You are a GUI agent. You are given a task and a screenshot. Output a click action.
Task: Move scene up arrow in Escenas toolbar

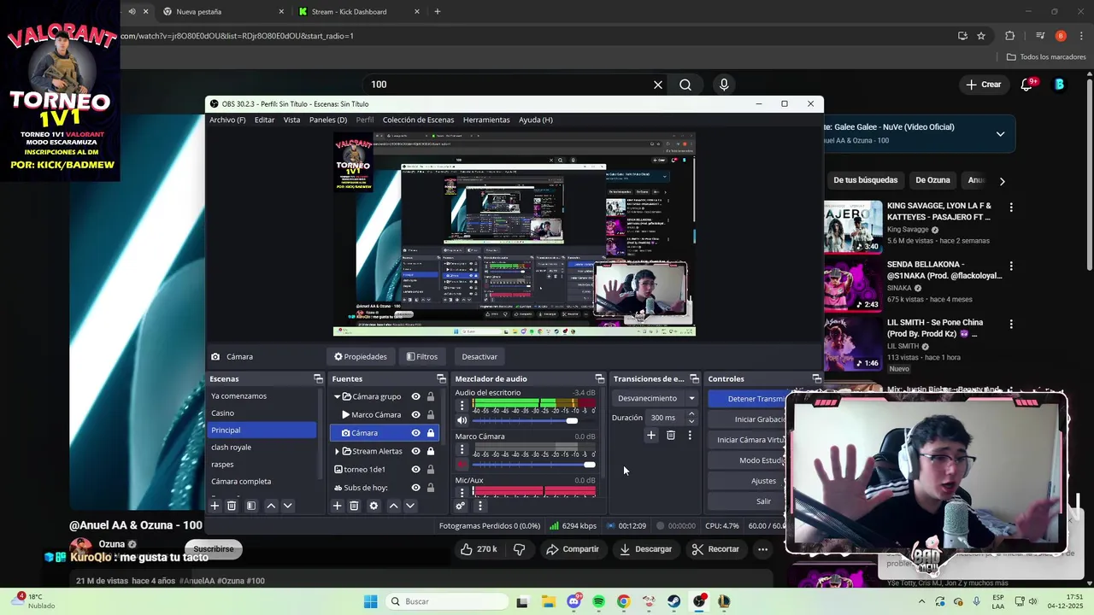271,506
